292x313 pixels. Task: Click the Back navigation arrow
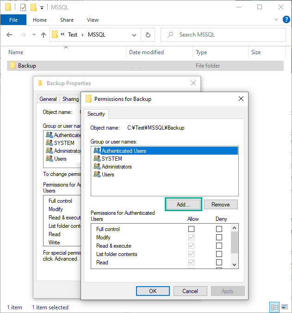click(10, 35)
